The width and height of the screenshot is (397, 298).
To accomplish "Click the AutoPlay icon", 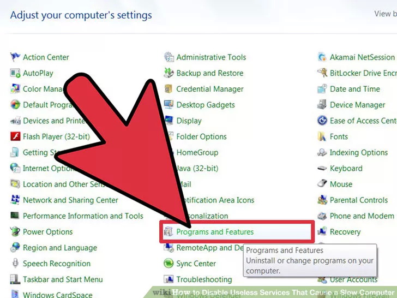I will (15, 73).
